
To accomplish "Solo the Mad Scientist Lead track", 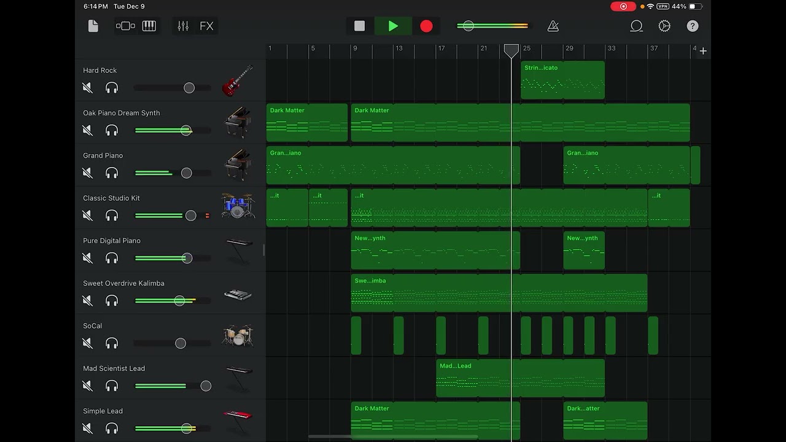I will point(112,386).
